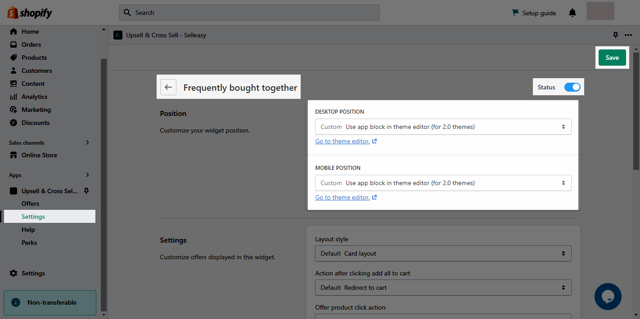Click the Selleasy app logo in header
This screenshot has height=319, width=640.
118,35
